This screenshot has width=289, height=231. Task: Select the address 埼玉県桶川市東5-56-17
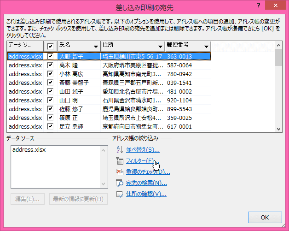[x=133, y=57]
